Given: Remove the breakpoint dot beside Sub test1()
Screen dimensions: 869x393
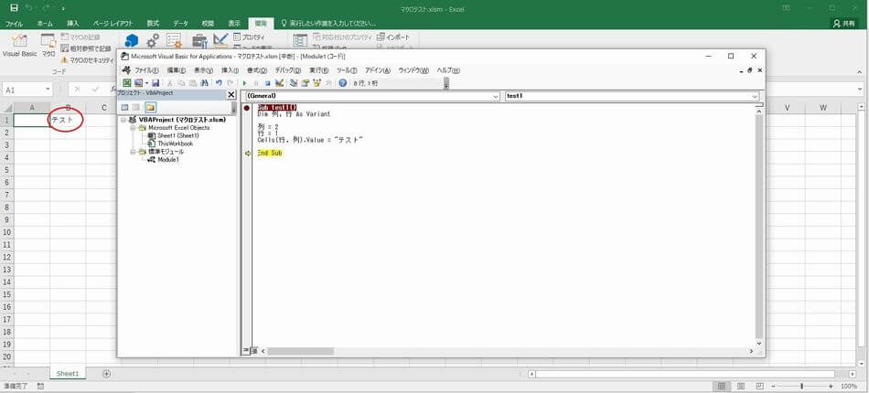Looking at the screenshot, I should pyautogui.click(x=247, y=108).
